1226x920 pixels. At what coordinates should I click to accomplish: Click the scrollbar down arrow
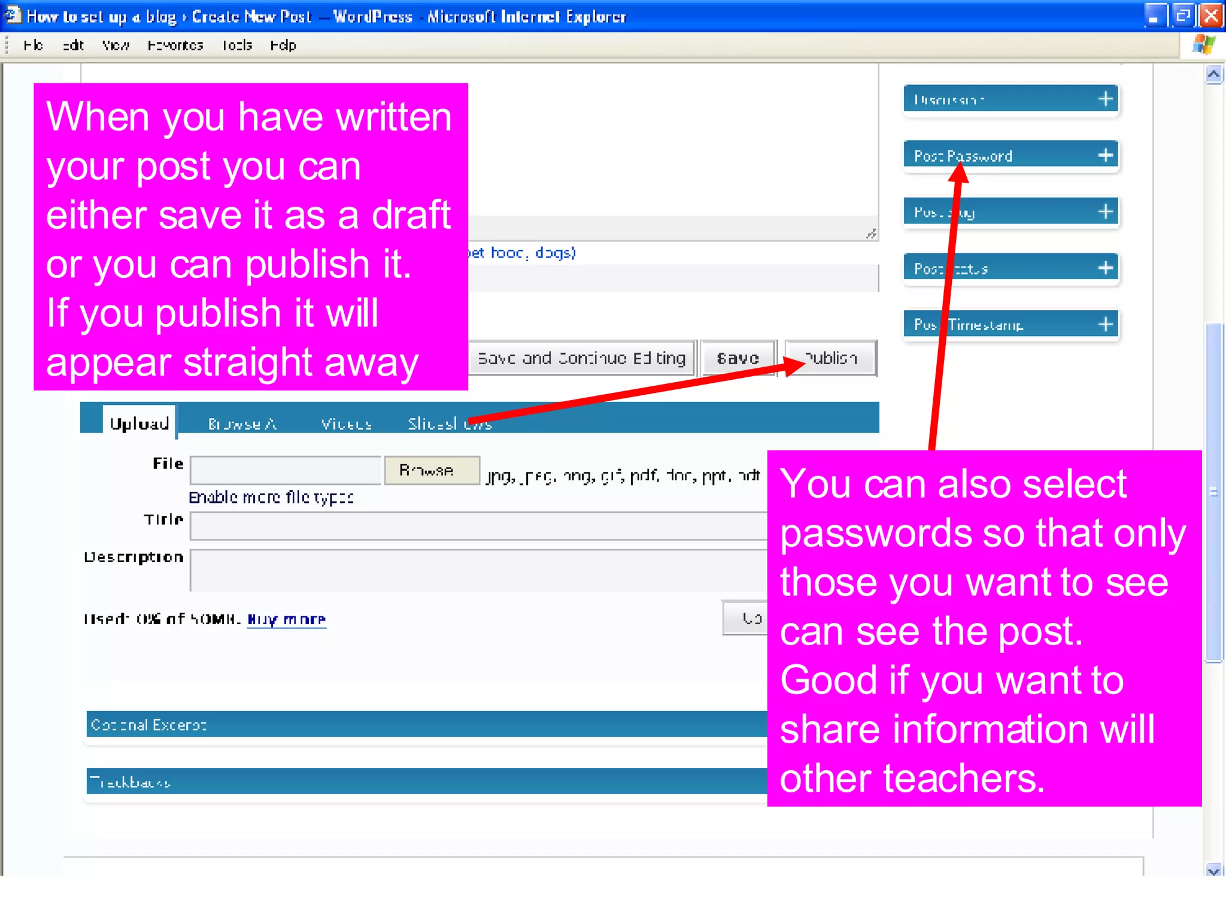click(1213, 870)
